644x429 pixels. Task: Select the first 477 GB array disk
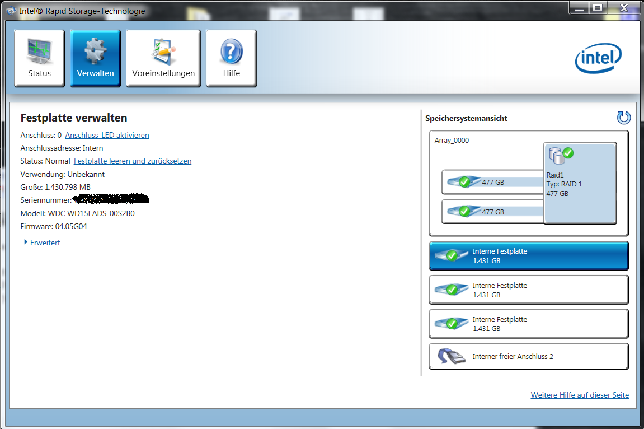pyautogui.click(x=493, y=182)
